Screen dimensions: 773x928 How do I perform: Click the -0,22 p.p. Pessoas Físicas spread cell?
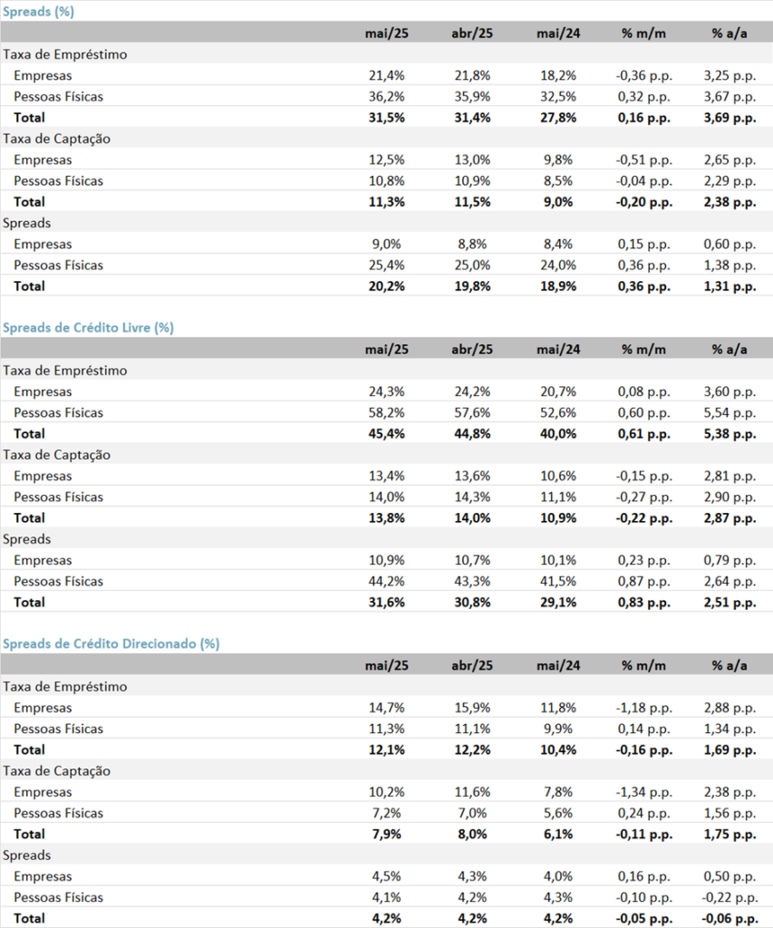point(730,897)
